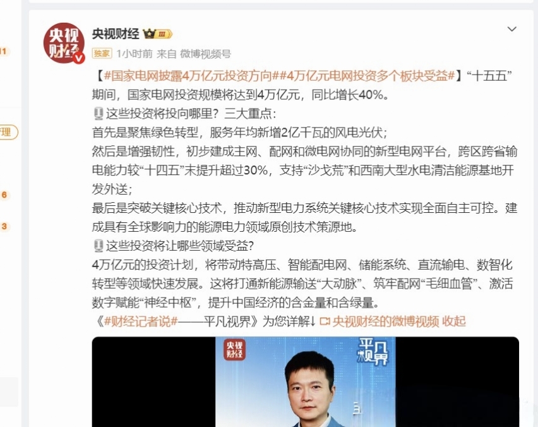Play the 平凡视界 video thumbnail
The width and height of the screenshot is (538, 427).
(306, 382)
